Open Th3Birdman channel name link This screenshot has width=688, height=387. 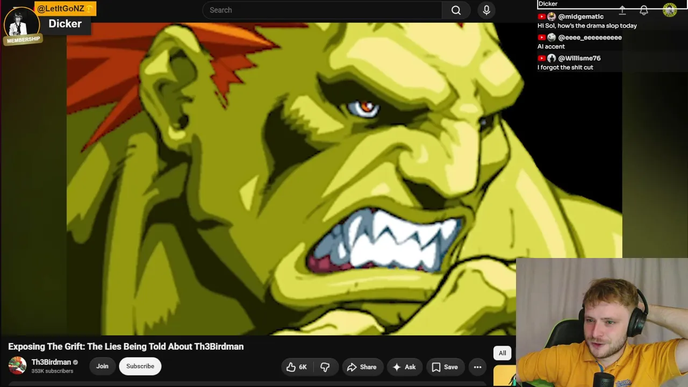(x=51, y=362)
